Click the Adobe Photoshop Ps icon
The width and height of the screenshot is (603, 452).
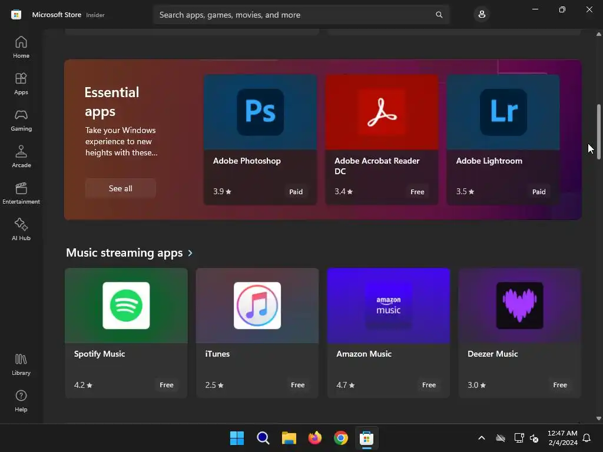click(x=260, y=112)
